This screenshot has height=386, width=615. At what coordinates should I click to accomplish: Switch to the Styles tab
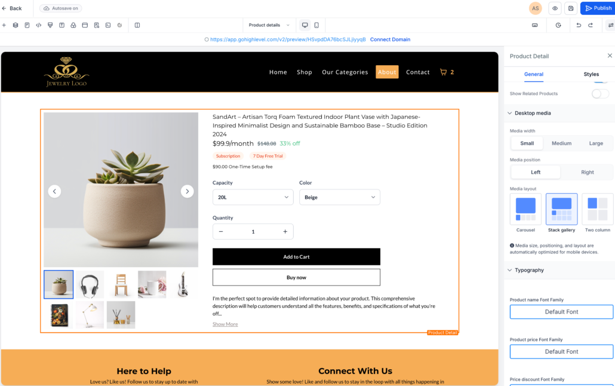click(591, 74)
